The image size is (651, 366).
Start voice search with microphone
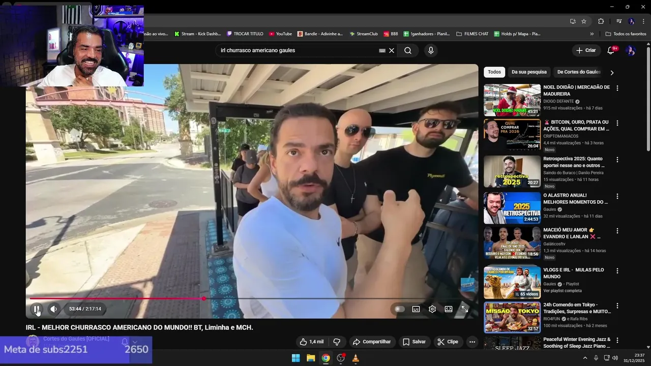coord(431,50)
